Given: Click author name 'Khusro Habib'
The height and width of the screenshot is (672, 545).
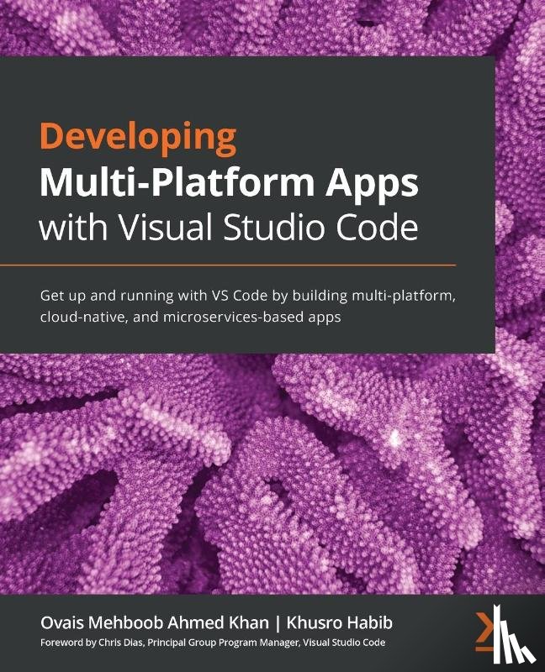Looking at the screenshot, I should coord(340,622).
